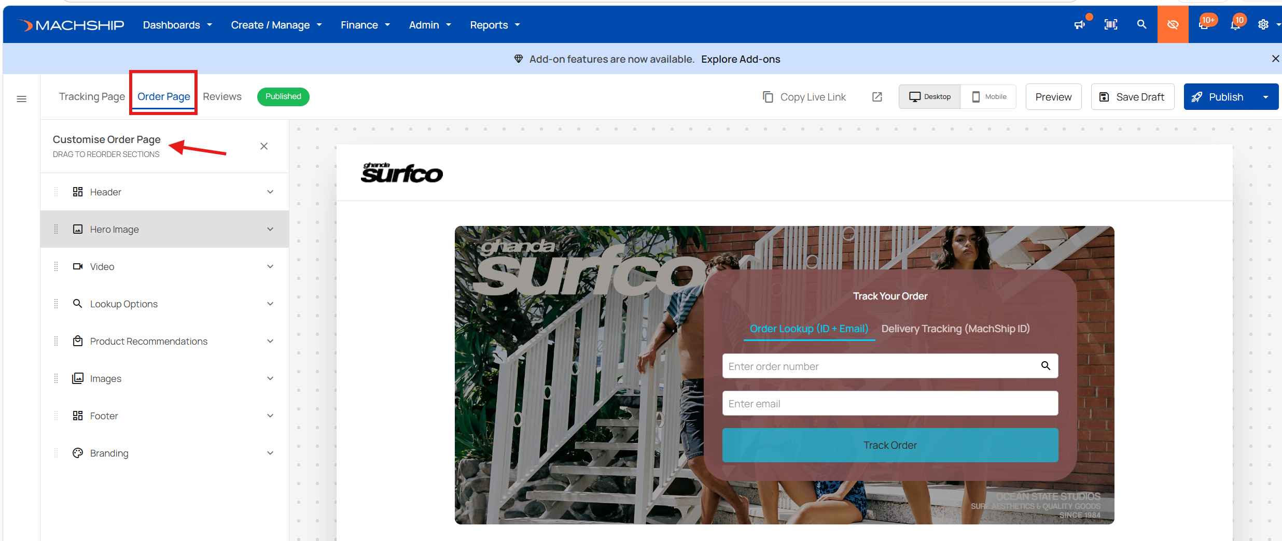The width and height of the screenshot is (1282, 541).
Task: Open alerts bell with 10 badge
Action: [1235, 24]
